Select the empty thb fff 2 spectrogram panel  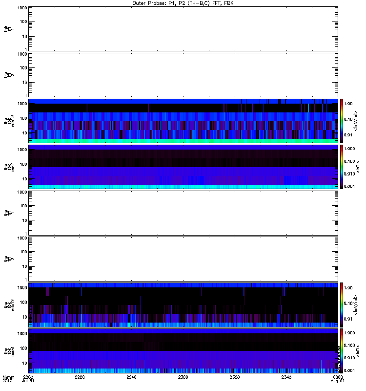(x=183, y=75)
